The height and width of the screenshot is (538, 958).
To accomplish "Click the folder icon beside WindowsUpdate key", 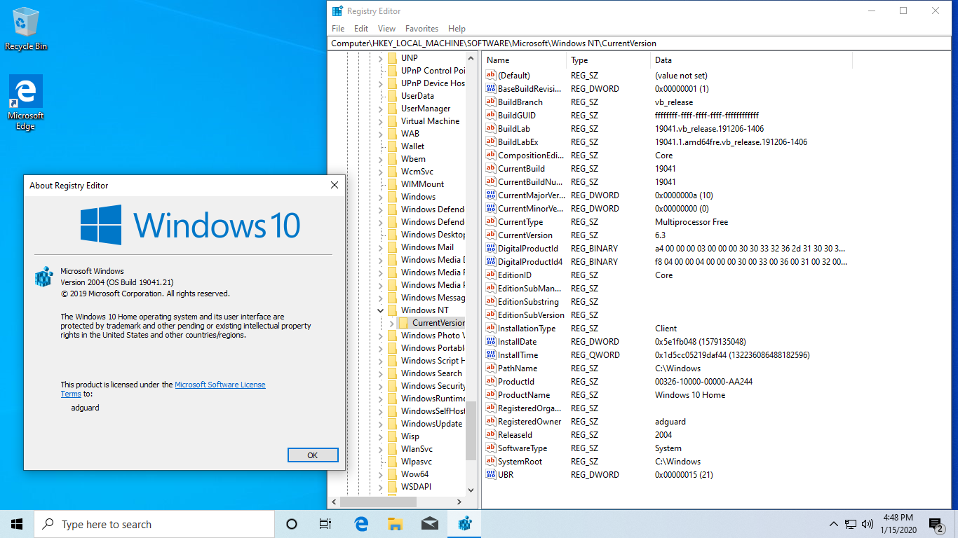I will 392,424.
